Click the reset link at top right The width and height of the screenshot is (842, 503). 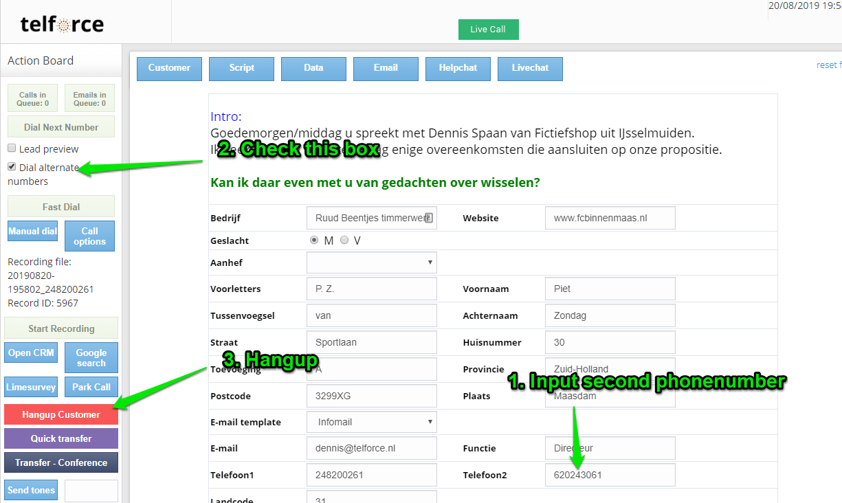827,65
